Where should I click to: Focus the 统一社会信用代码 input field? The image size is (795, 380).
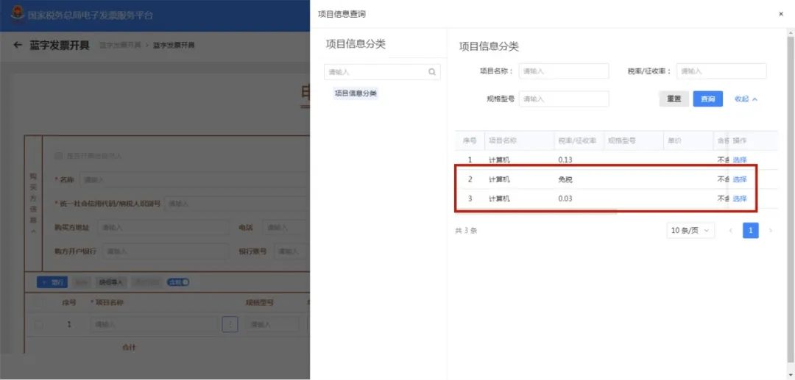[237, 204]
